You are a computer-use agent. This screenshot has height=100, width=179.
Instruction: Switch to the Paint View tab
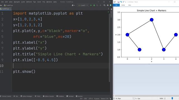click(129, 5)
